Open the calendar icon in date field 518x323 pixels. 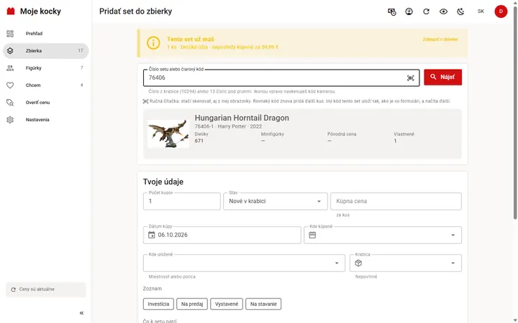(151, 235)
